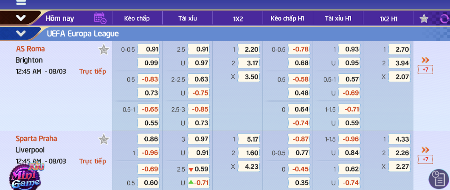Click the favorites star in header

coord(424,19)
